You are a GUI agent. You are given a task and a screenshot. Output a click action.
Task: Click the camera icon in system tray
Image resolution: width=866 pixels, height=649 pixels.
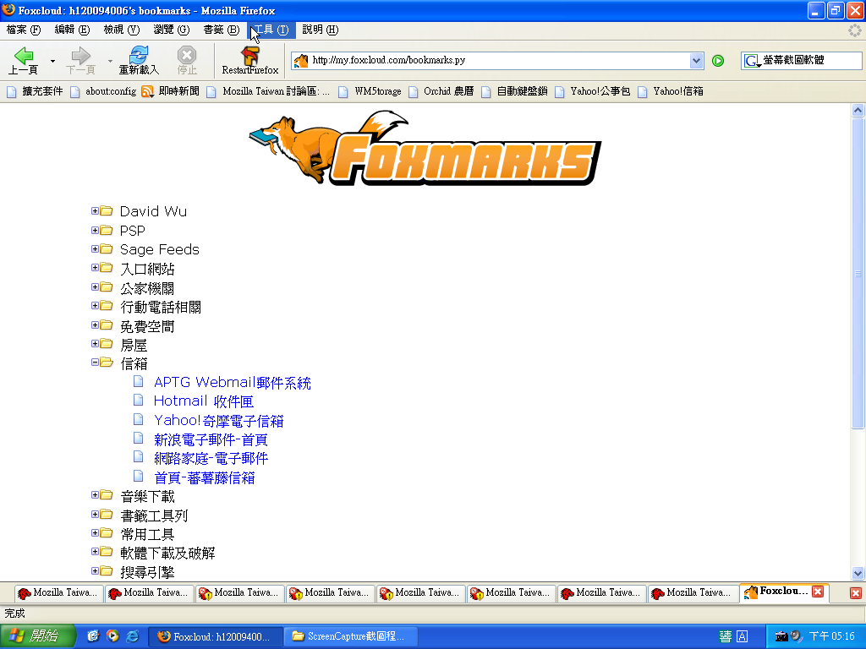781,636
